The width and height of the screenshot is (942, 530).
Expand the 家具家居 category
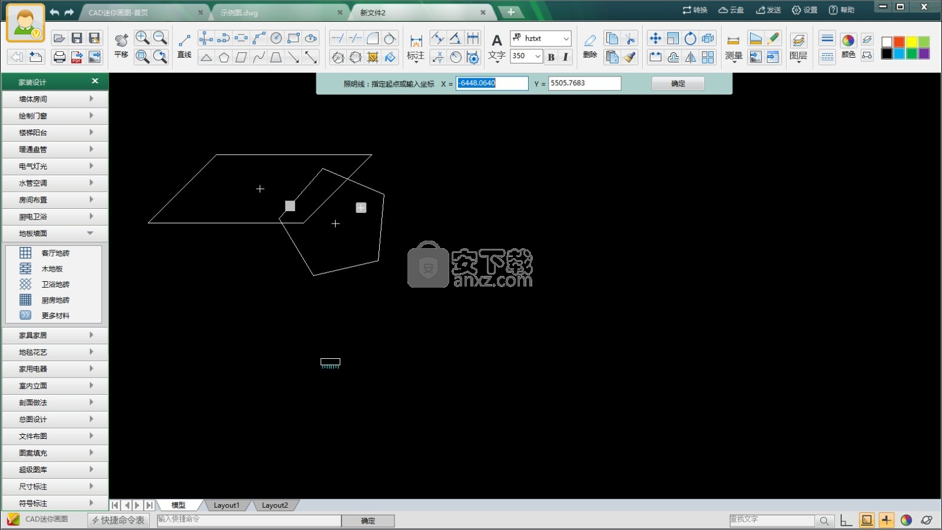55,335
